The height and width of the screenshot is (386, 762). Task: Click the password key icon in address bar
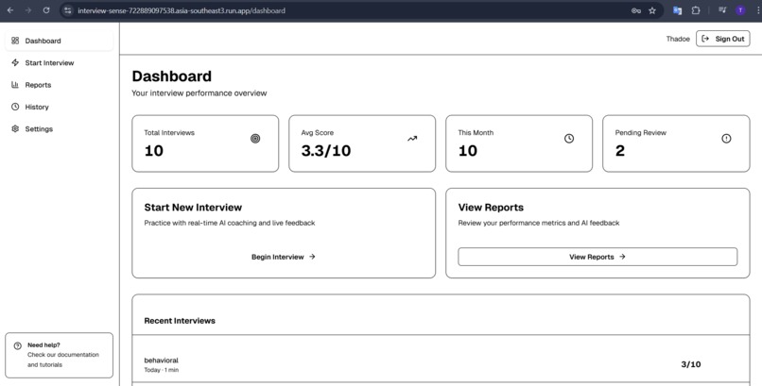click(x=635, y=10)
